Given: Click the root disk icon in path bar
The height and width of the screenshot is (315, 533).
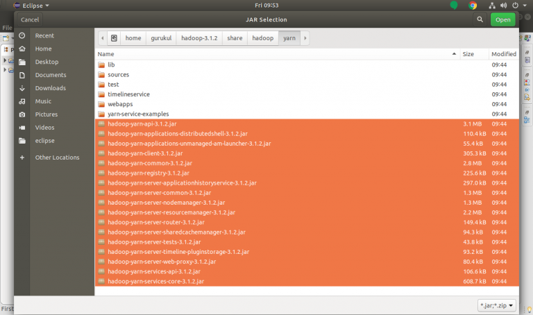Looking at the screenshot, I should pos(115,38).
